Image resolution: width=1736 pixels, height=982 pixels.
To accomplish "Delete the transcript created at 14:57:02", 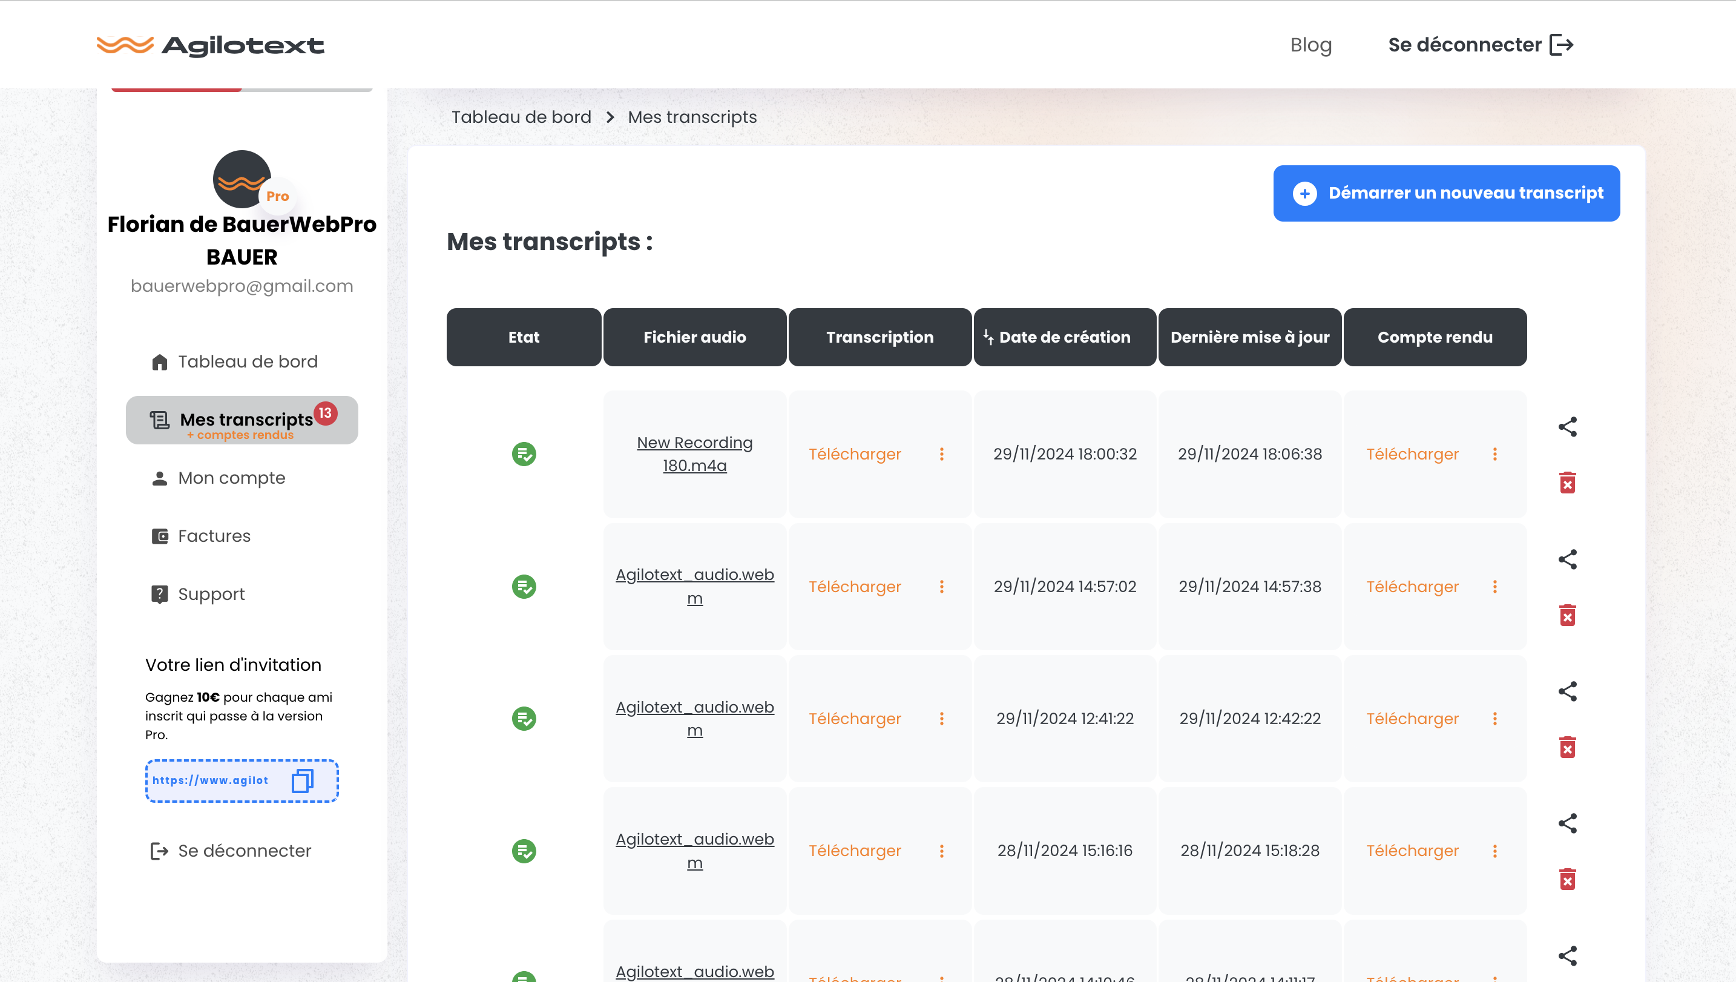I will point(1568,615).
